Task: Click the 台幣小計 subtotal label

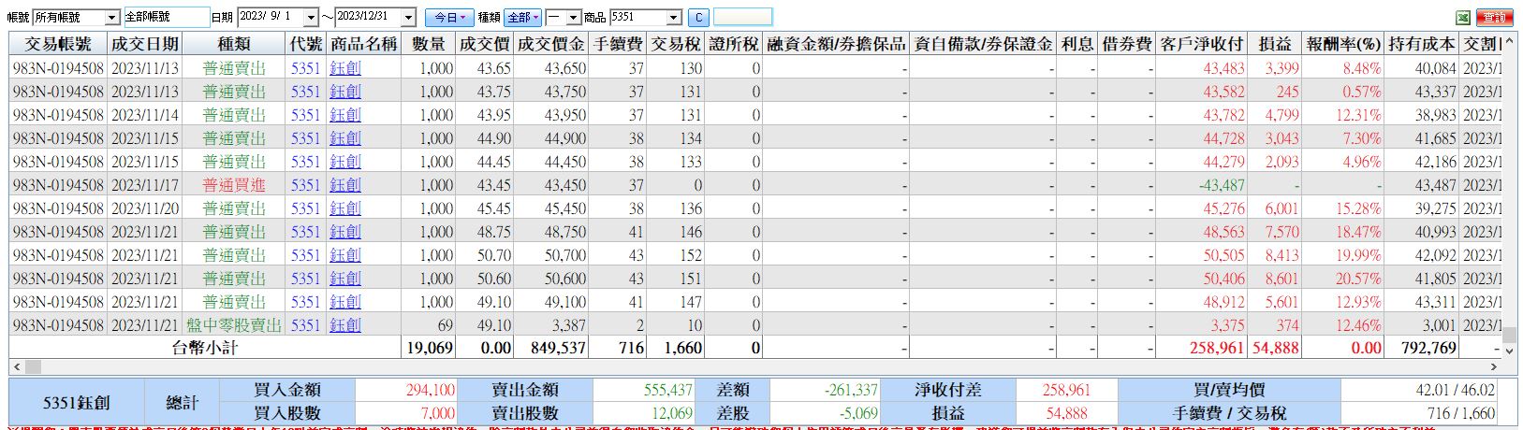Action: point(204,348)
